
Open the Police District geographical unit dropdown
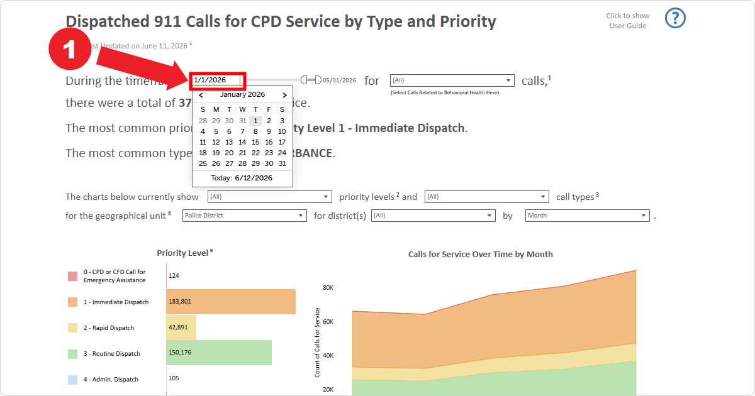[x=245, y=216]
